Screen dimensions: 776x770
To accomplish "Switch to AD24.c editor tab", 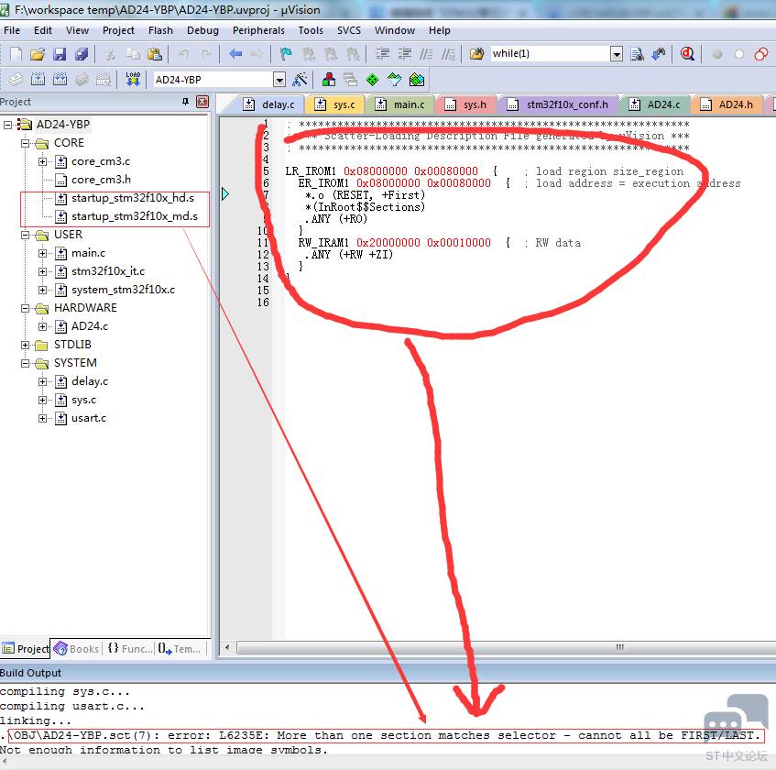I will 655,104.
